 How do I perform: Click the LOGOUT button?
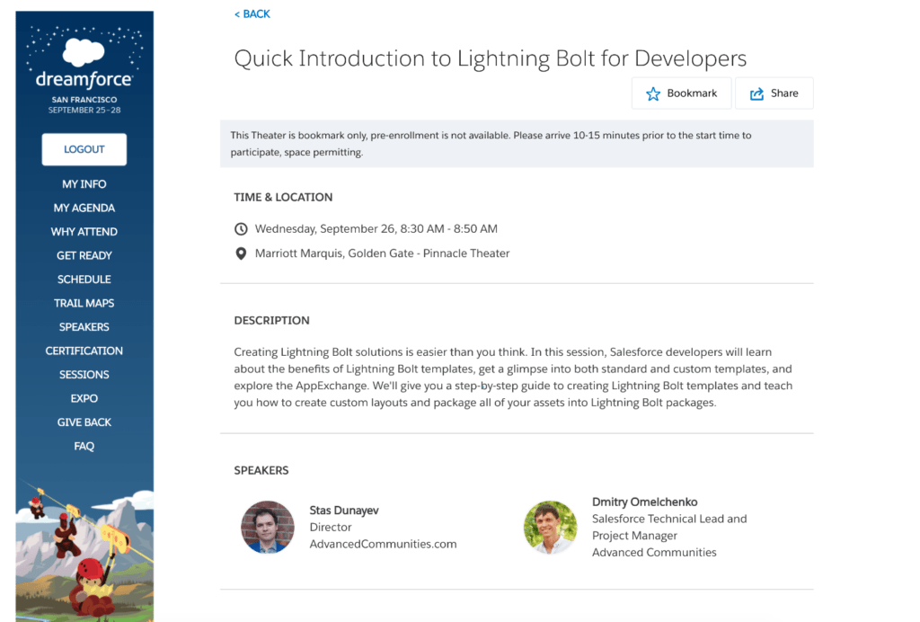(84, 149)
